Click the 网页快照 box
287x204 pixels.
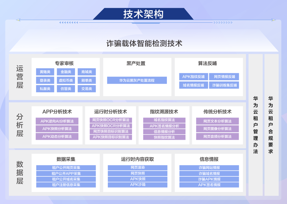click(138, 173)
